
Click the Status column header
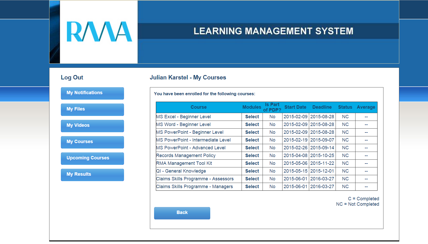(345, 107)
